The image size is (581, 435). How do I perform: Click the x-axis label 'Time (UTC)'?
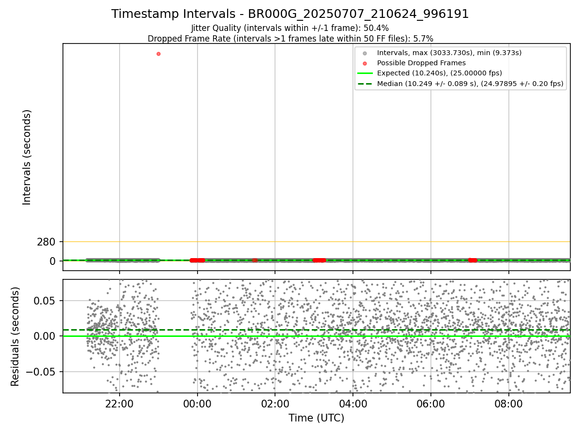pyautogui.click(x=316, y=418)
